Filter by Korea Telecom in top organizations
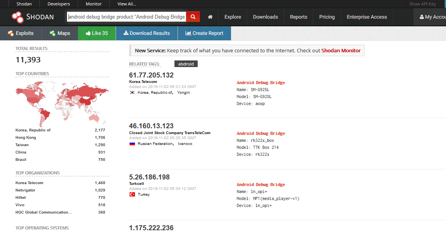Image resolution: width=446 pixels, height=231 pixels. 29,183
